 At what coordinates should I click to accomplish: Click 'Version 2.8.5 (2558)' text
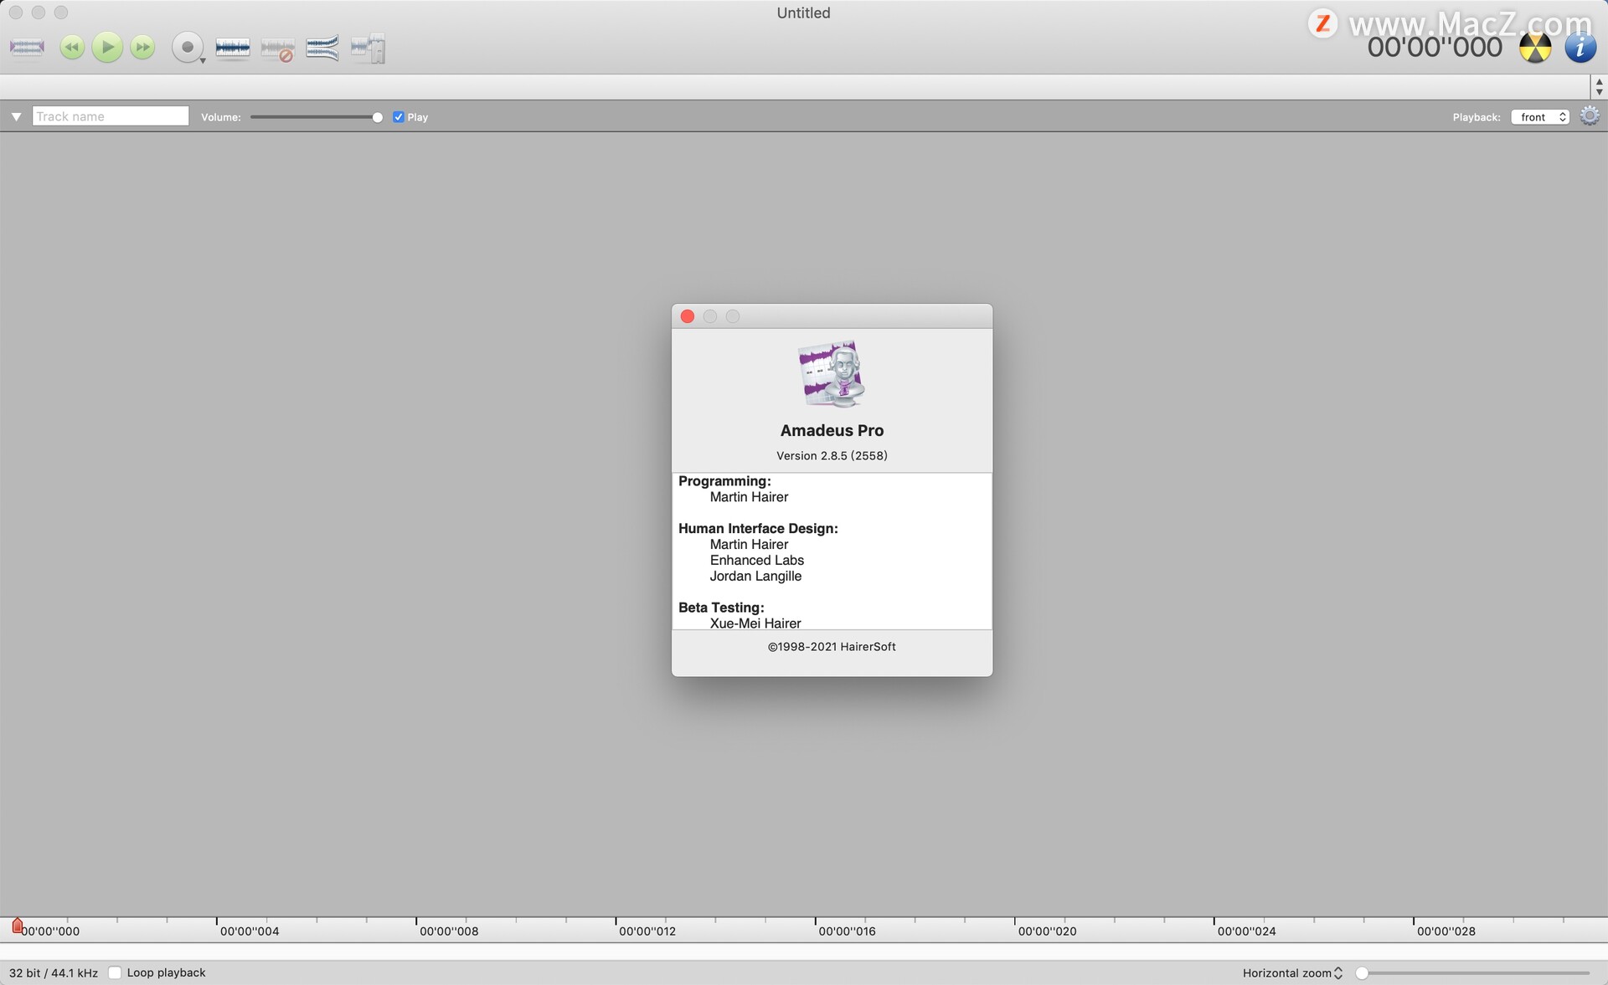coord(832,455)
